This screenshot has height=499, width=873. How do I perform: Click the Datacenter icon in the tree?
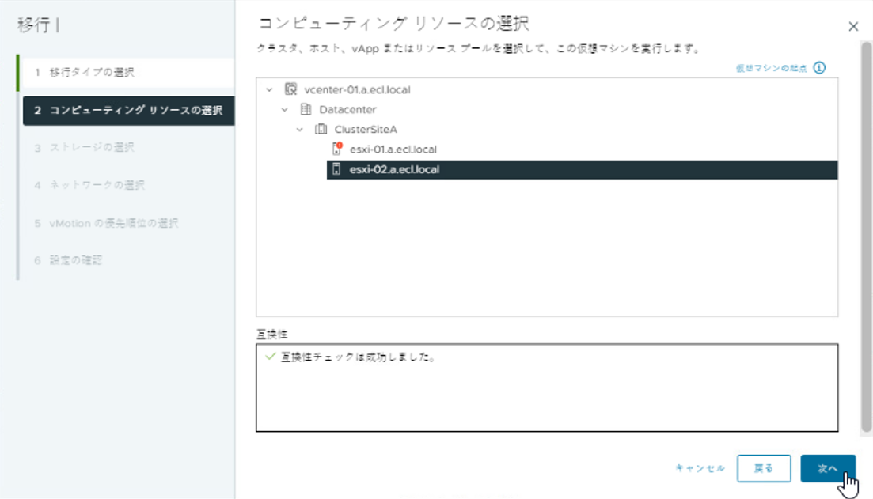point(306,110)
